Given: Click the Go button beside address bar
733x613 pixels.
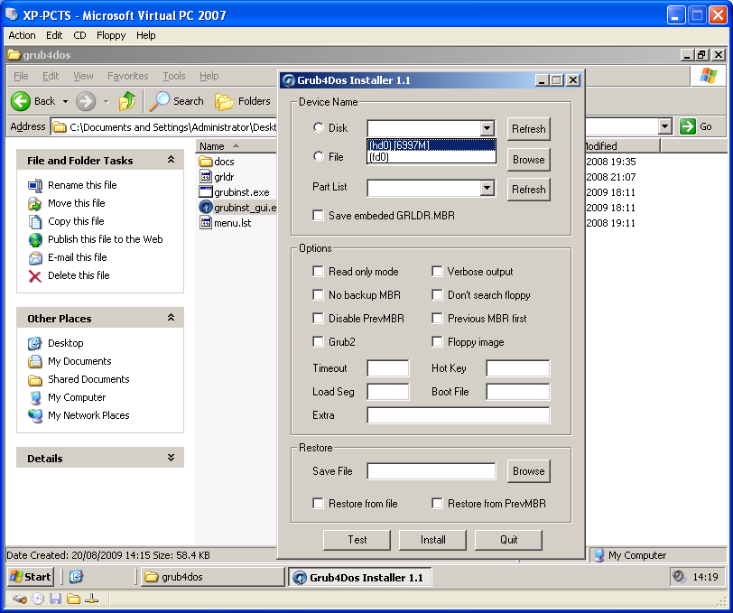Looking at the screenshot, I should pos(696,126).
